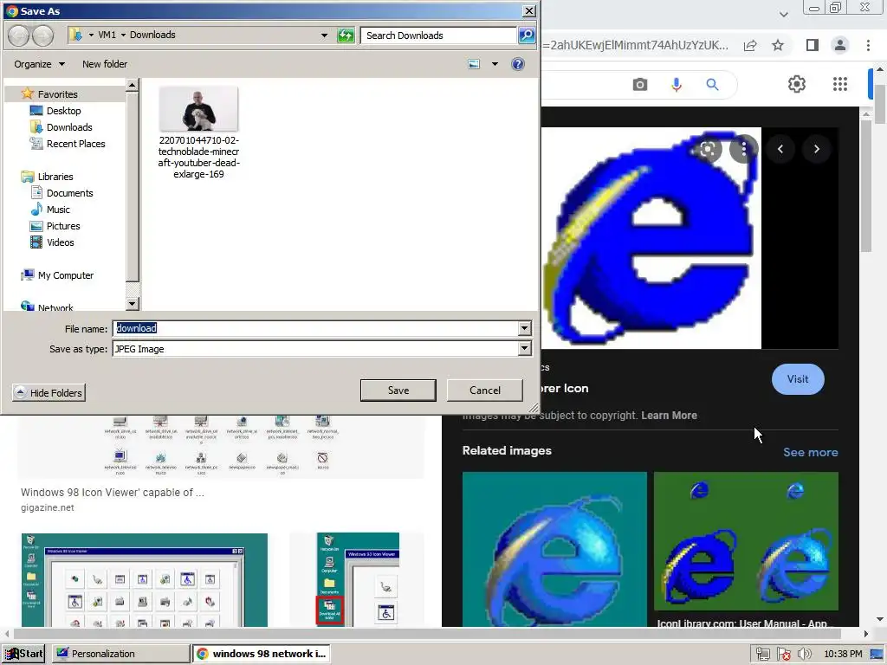Screen dimensions: 887x665
Task: Click the File name input field
Action: click(315, 328)
